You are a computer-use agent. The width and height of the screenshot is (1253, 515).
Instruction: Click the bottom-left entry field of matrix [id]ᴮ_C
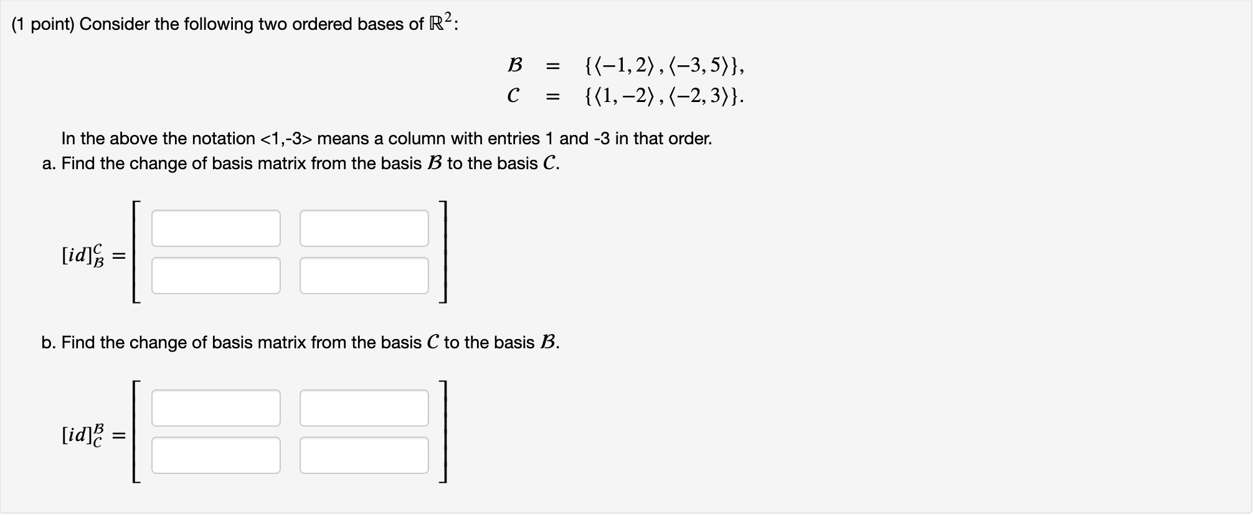pyautogui.click(x=216, y=455)
